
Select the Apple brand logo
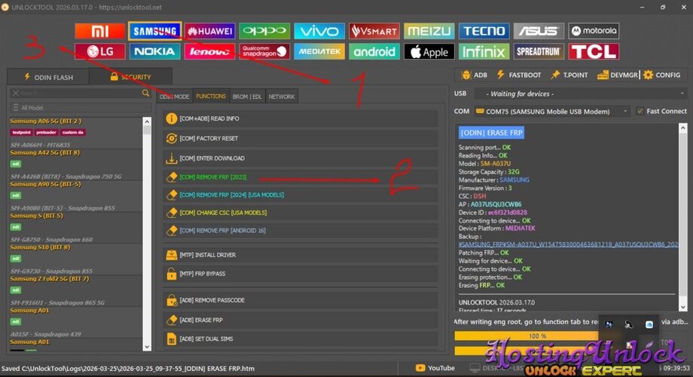(429, 51)
